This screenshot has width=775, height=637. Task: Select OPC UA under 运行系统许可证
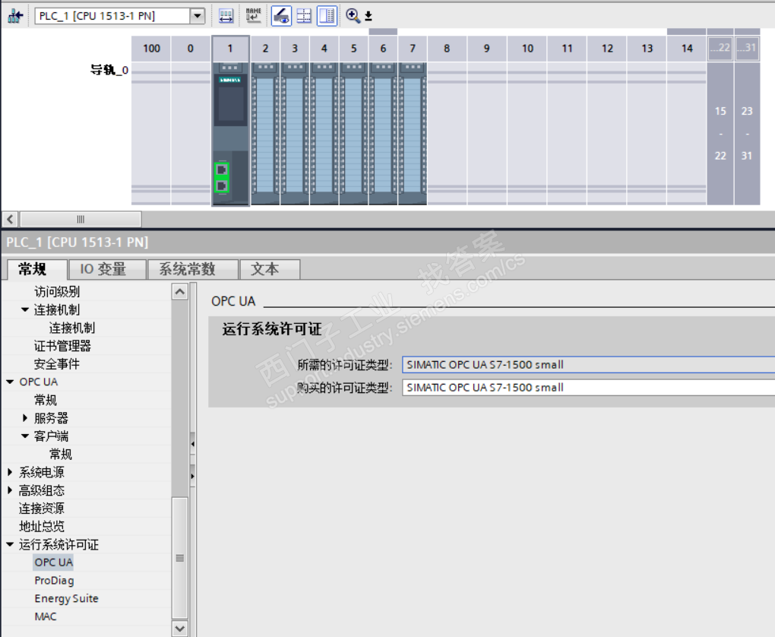(x=53, y=563)
